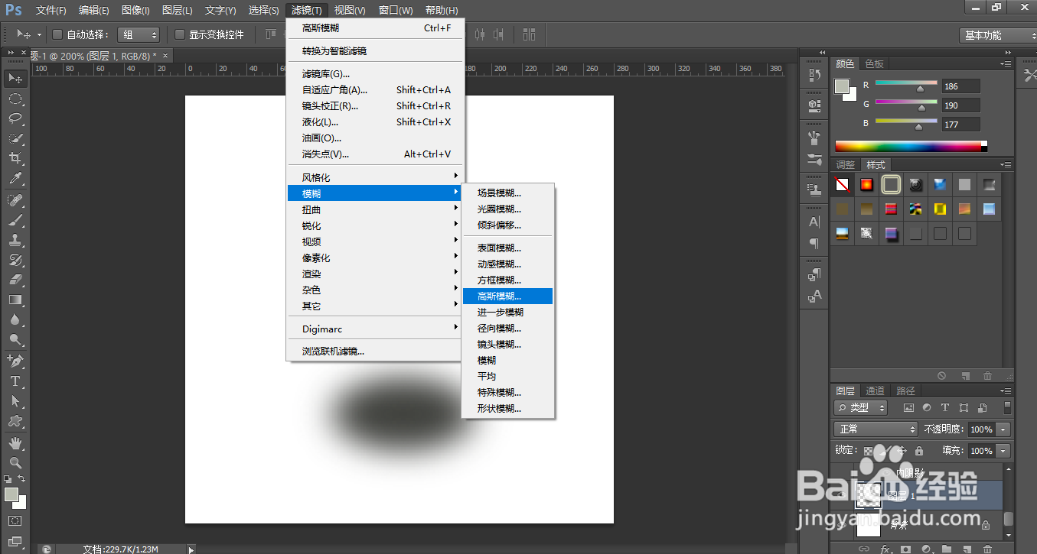Enable the 显示变换控件 checkbox

[x=180, y=34]
